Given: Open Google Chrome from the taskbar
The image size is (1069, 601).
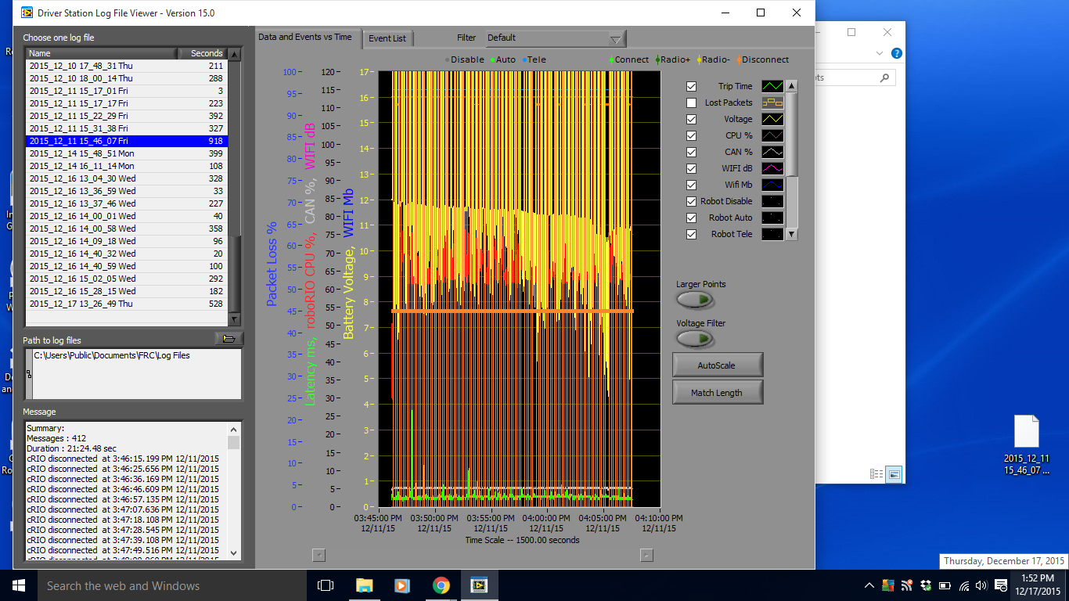Looking at the screenshot, I should [x=441, y=585].
